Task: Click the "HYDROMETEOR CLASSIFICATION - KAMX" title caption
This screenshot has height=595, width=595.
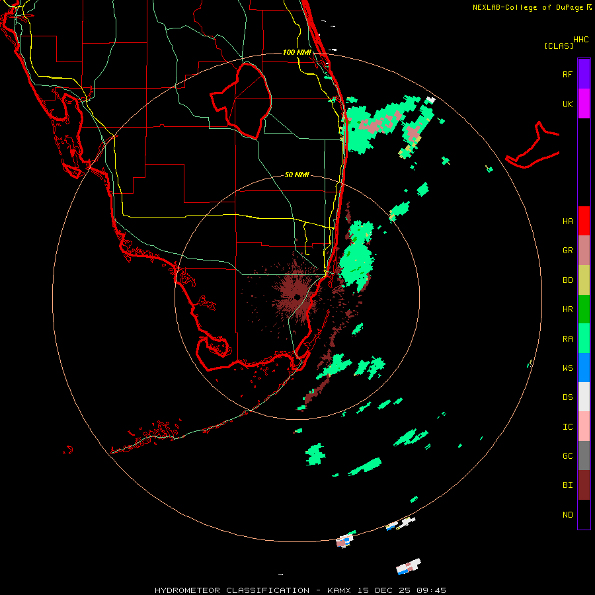Action: [253, 590]
